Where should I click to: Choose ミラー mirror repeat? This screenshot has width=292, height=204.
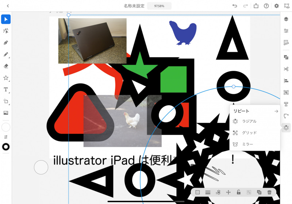255,144
